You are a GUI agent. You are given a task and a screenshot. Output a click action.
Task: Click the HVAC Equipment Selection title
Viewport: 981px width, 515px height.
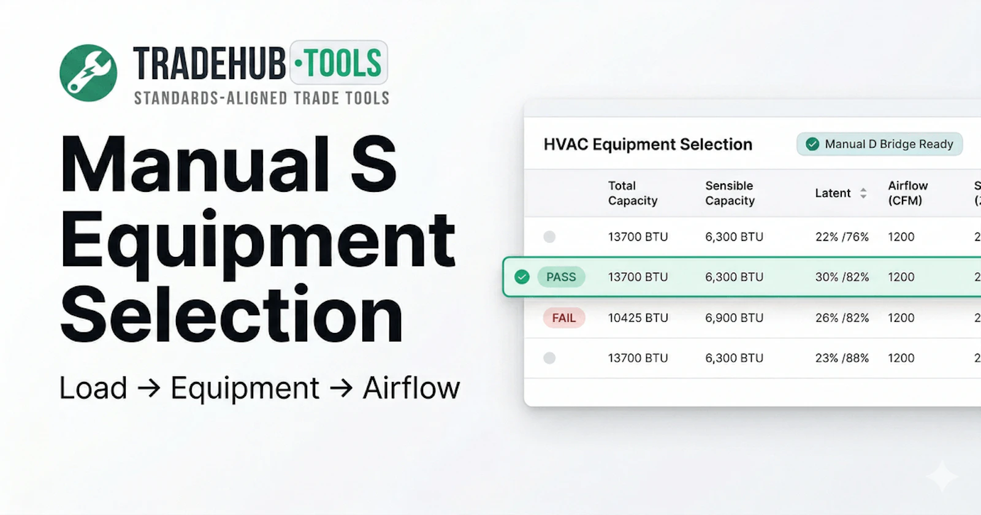click(647, 144)
